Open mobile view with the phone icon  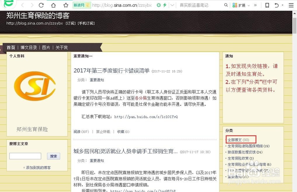point(267,5)
